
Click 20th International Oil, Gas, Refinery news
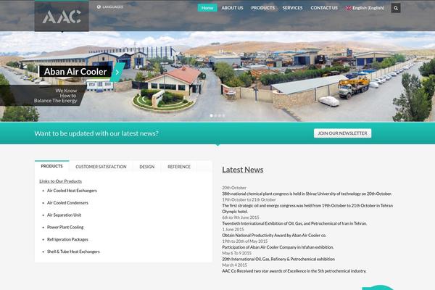point(278,260)
